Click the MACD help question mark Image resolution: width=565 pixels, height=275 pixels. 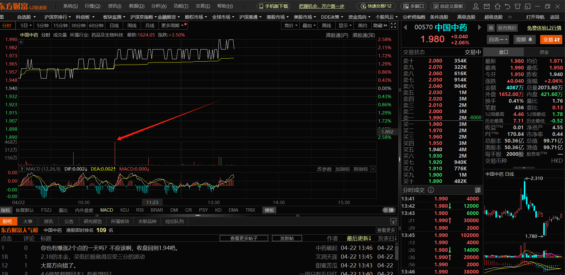(22, 169)
